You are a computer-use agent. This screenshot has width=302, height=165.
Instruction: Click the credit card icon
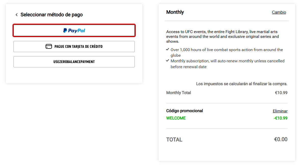click(x=49, y=47)
